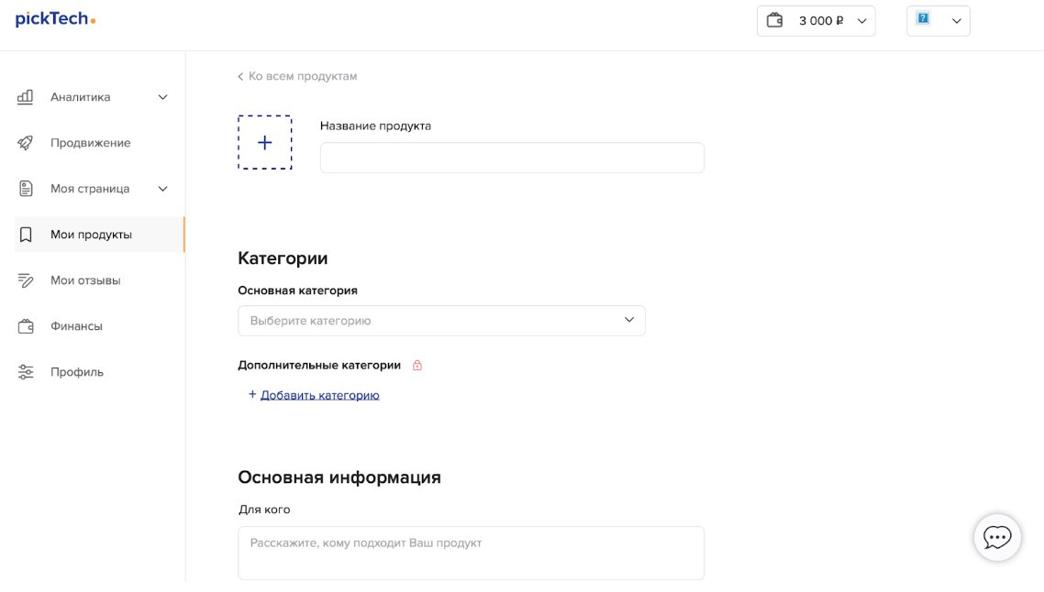This screenshot has height=592, width=1044.
Task: Open the support chat bubble
Action: [997, 537]
